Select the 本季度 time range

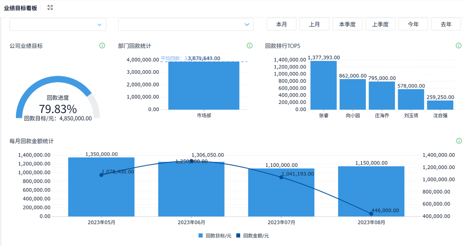coord(347,24)
